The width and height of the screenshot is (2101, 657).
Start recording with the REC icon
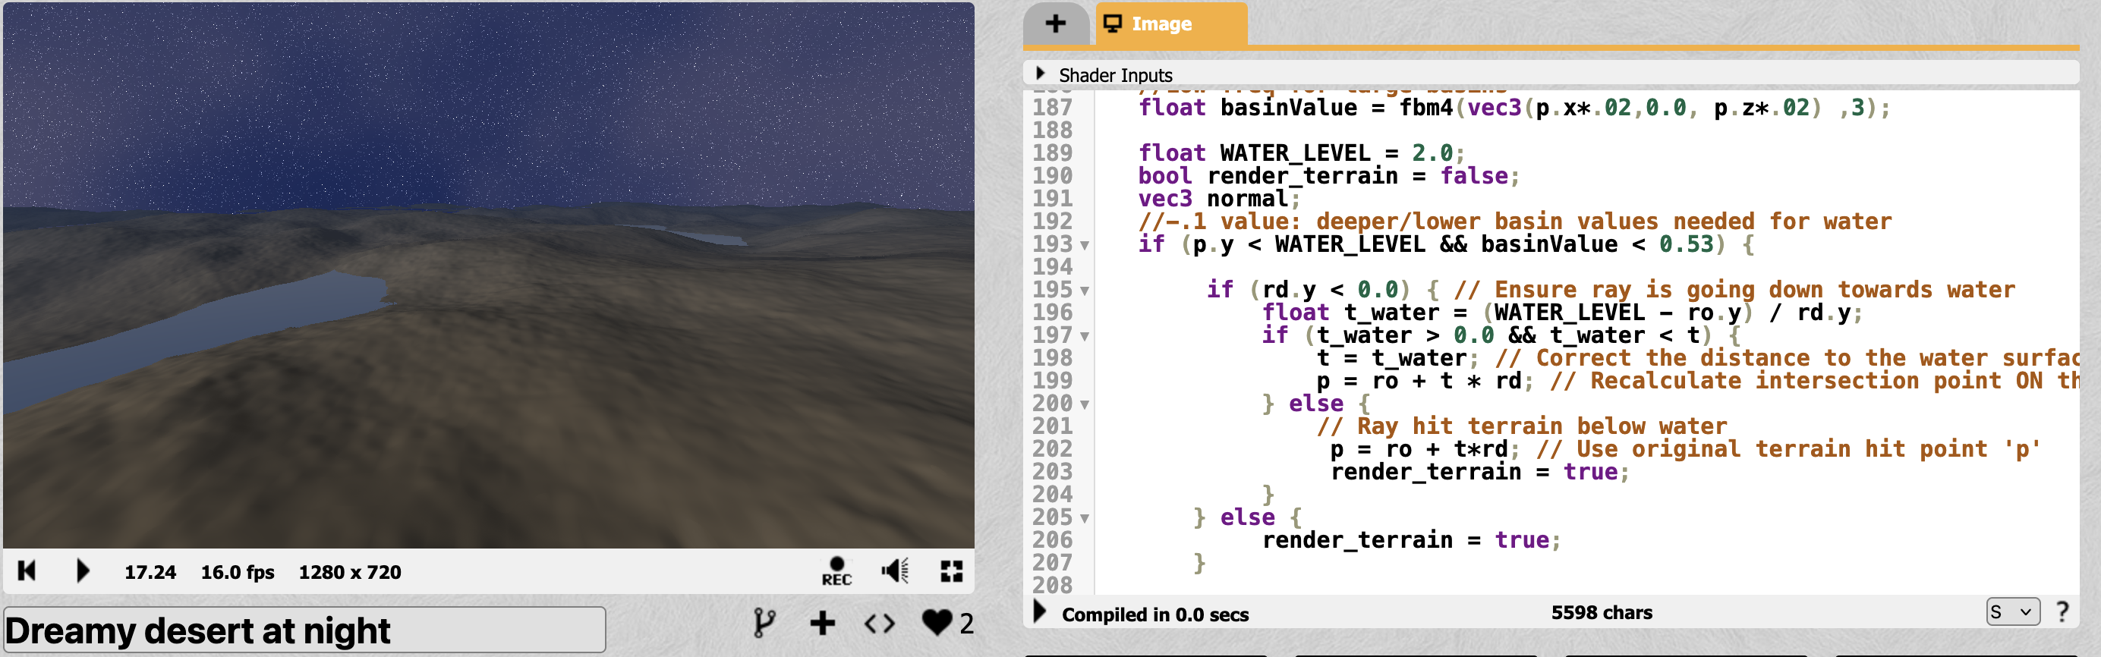coord(836,571)
